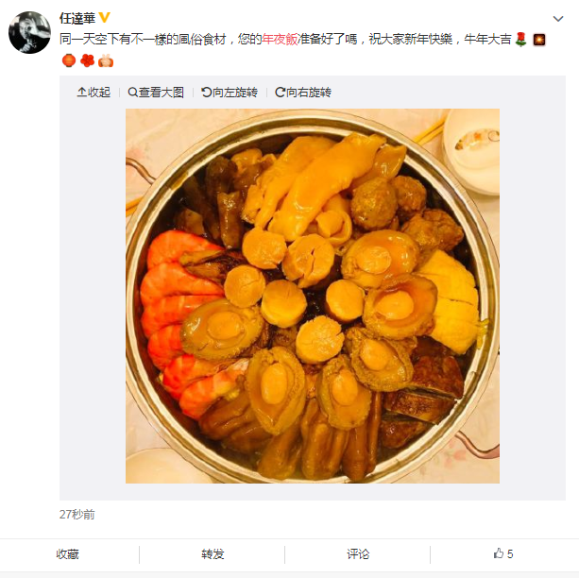Open the 任達華 username link
Screen dimensions: 579x578
pyautogui.click(x=77, y=18)
